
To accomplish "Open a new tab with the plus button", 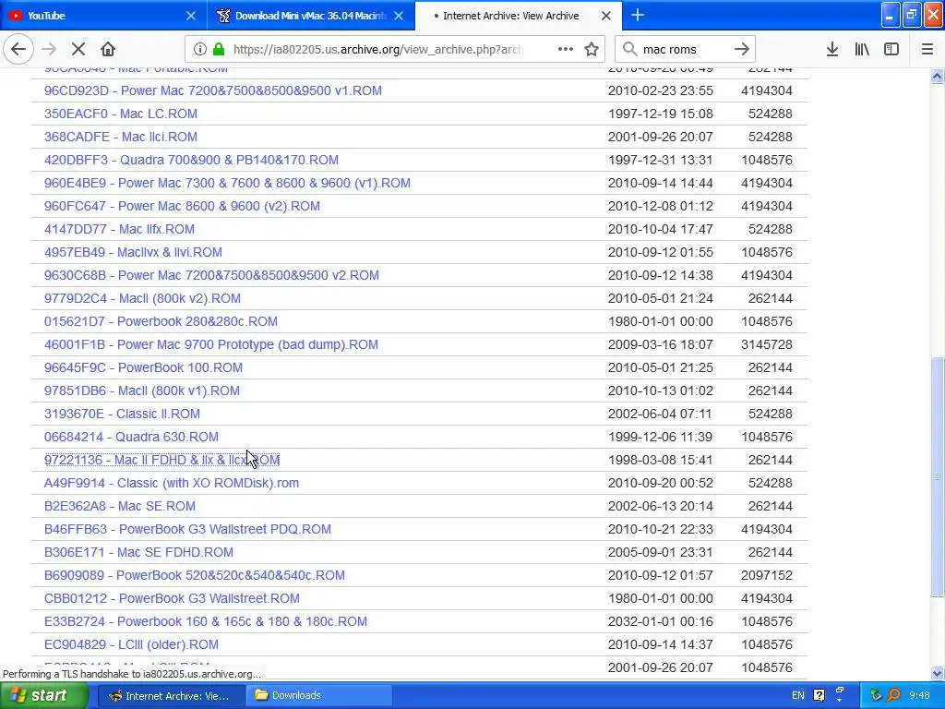I will click(638, 16).
